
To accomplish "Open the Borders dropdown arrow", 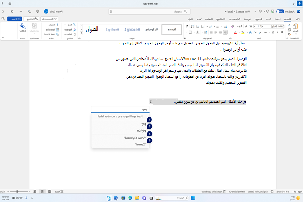I will click(187, 32).
